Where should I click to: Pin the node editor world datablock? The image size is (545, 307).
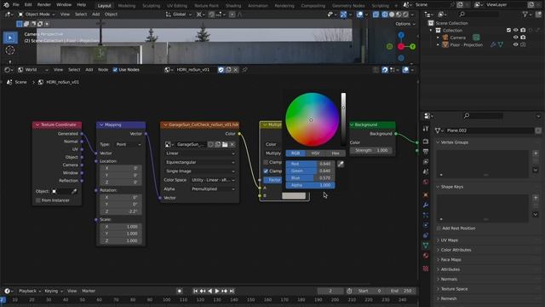[244, 70]
